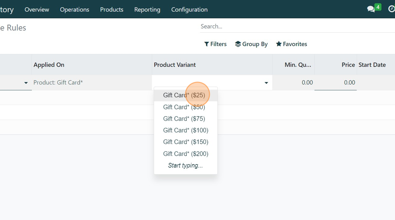Pick the Gift Card* ($75) option
This screenshot has height=220, width=395.
tap(184, 119)
